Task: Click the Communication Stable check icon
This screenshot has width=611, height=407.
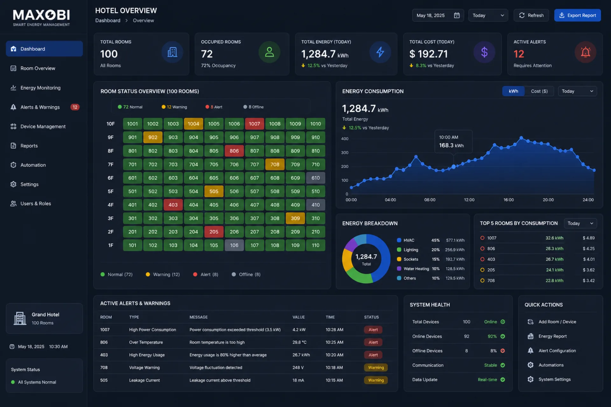Action: 502,365
